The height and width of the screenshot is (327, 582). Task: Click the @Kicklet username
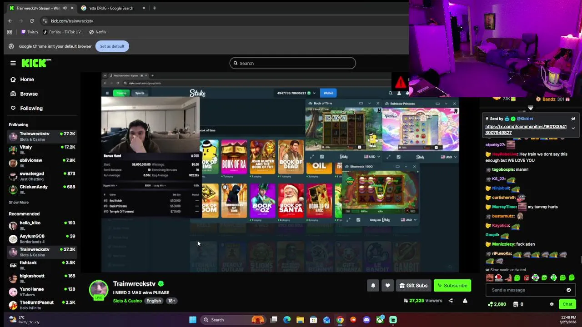(525, 119)
